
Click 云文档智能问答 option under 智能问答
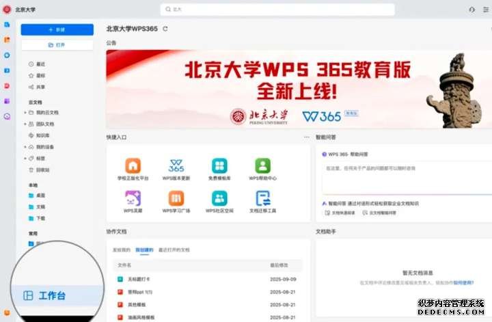tap(379, 213)
